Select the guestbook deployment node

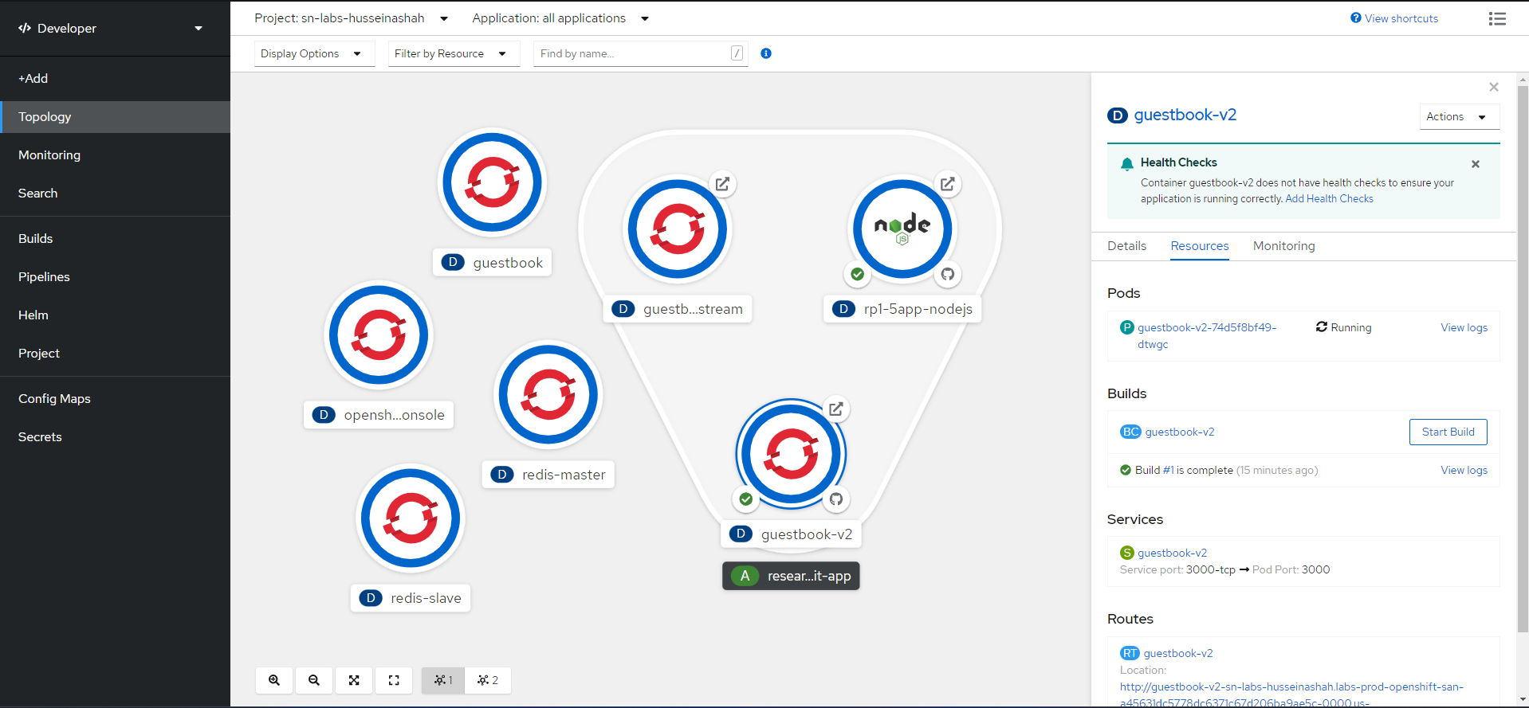pyautogui.click(x=493, y=182)
